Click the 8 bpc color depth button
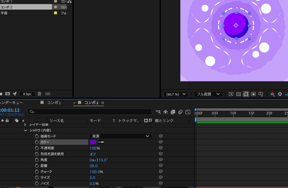This screenshot has height=188, width=288. point(27,94)
